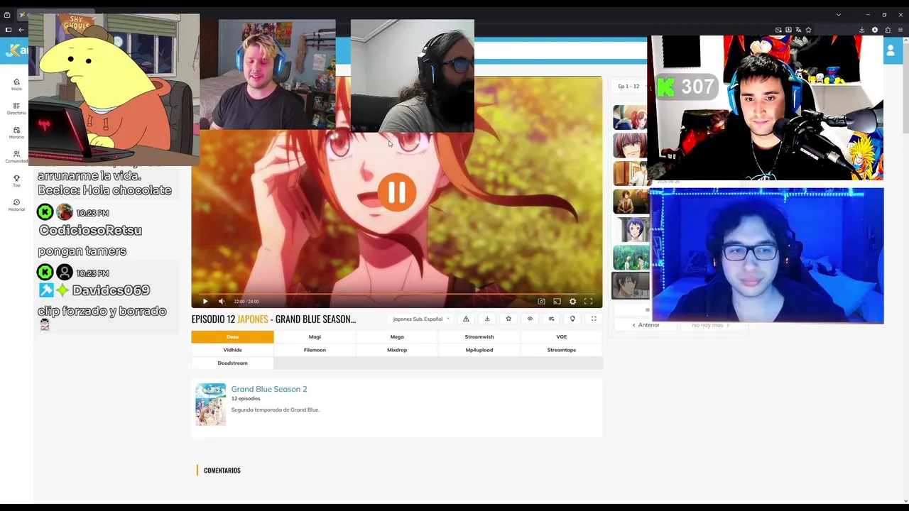Cast the video using the cast icon

(557, 302)
